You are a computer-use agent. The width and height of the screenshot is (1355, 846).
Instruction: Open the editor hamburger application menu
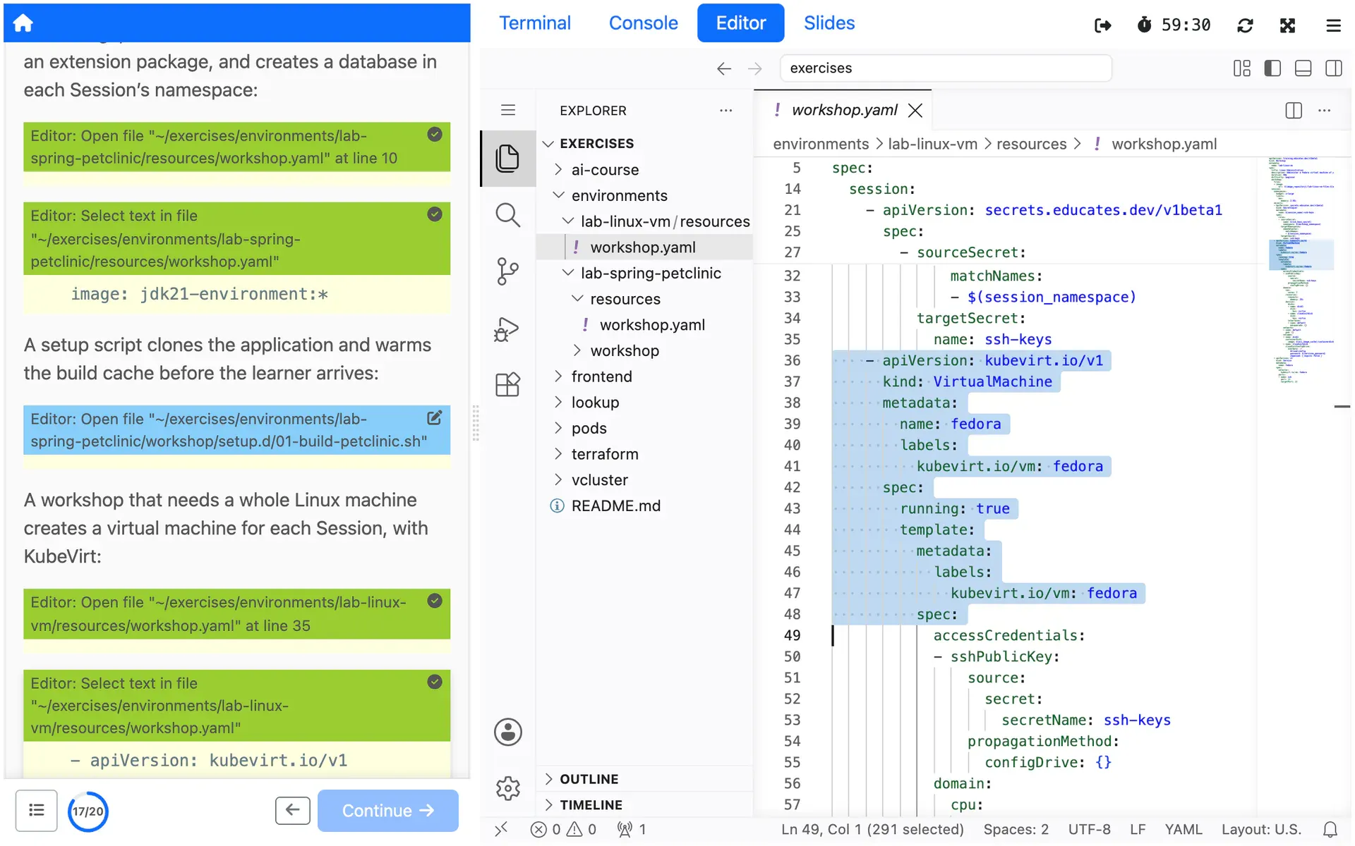point(507,110)
